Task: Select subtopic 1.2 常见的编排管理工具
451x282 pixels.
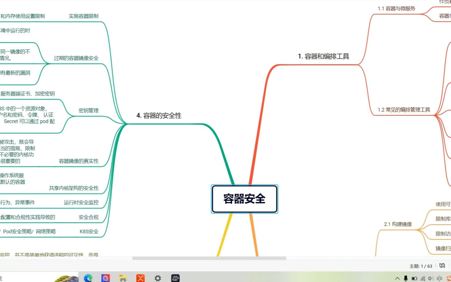Action: [404, 110]
